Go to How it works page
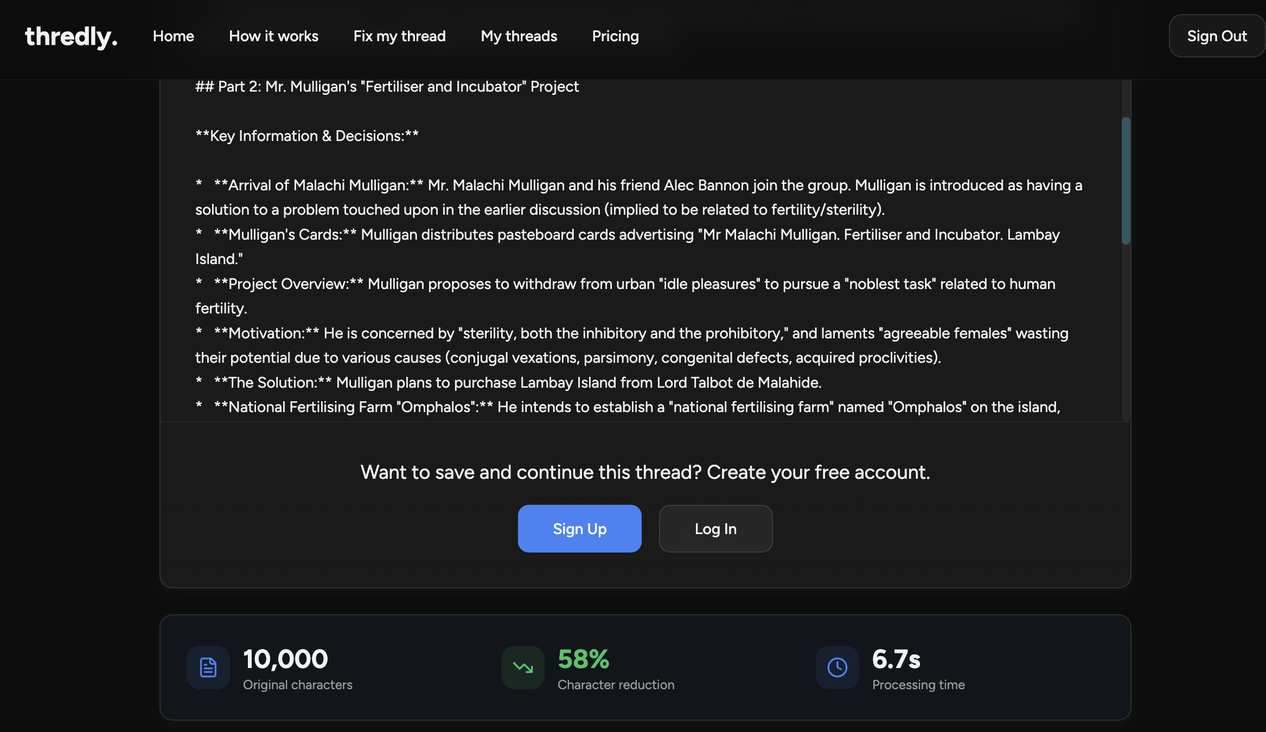1266x732 pixels. click(x=273, y=36)
